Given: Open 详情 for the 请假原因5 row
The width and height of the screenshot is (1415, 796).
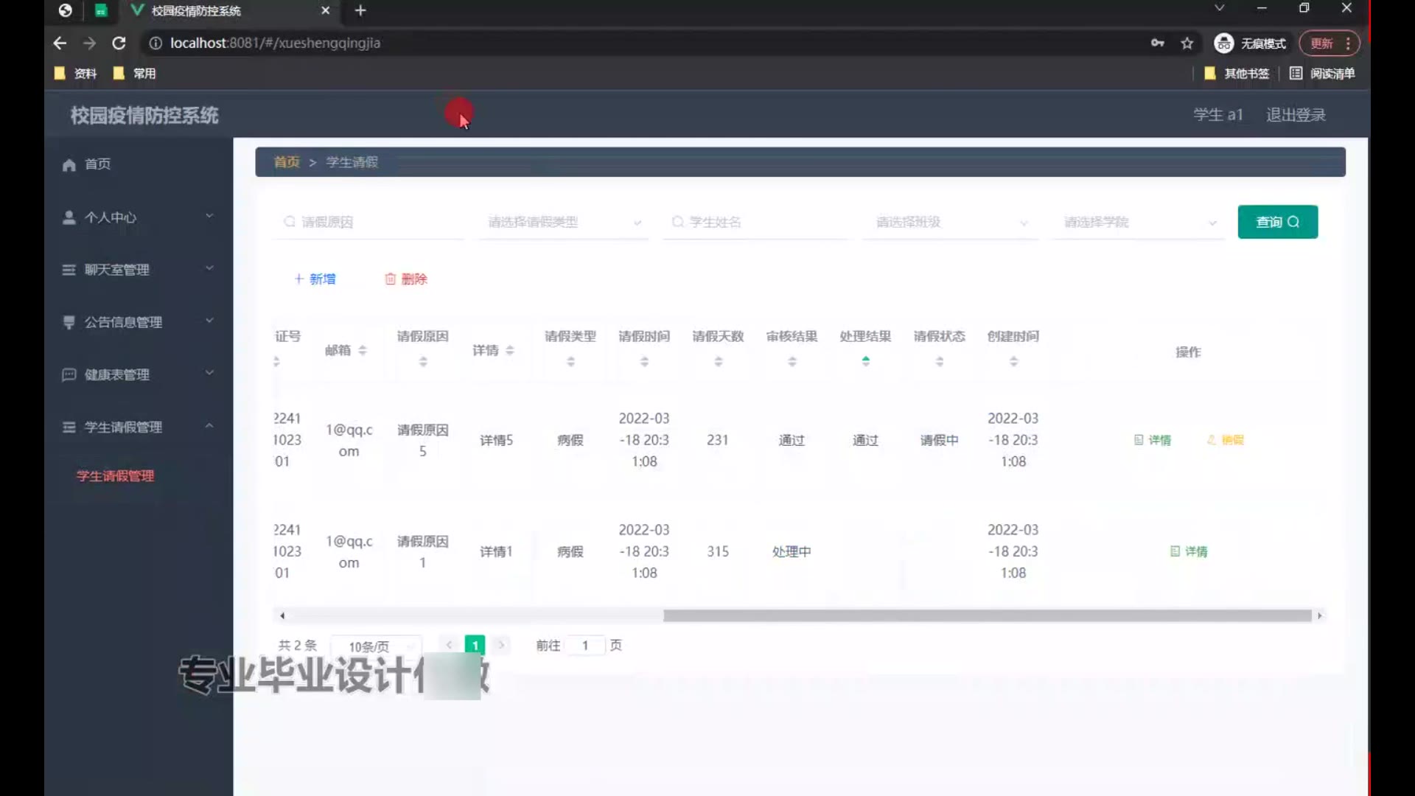Looking at the screenshot, I should coord(1153,440).
